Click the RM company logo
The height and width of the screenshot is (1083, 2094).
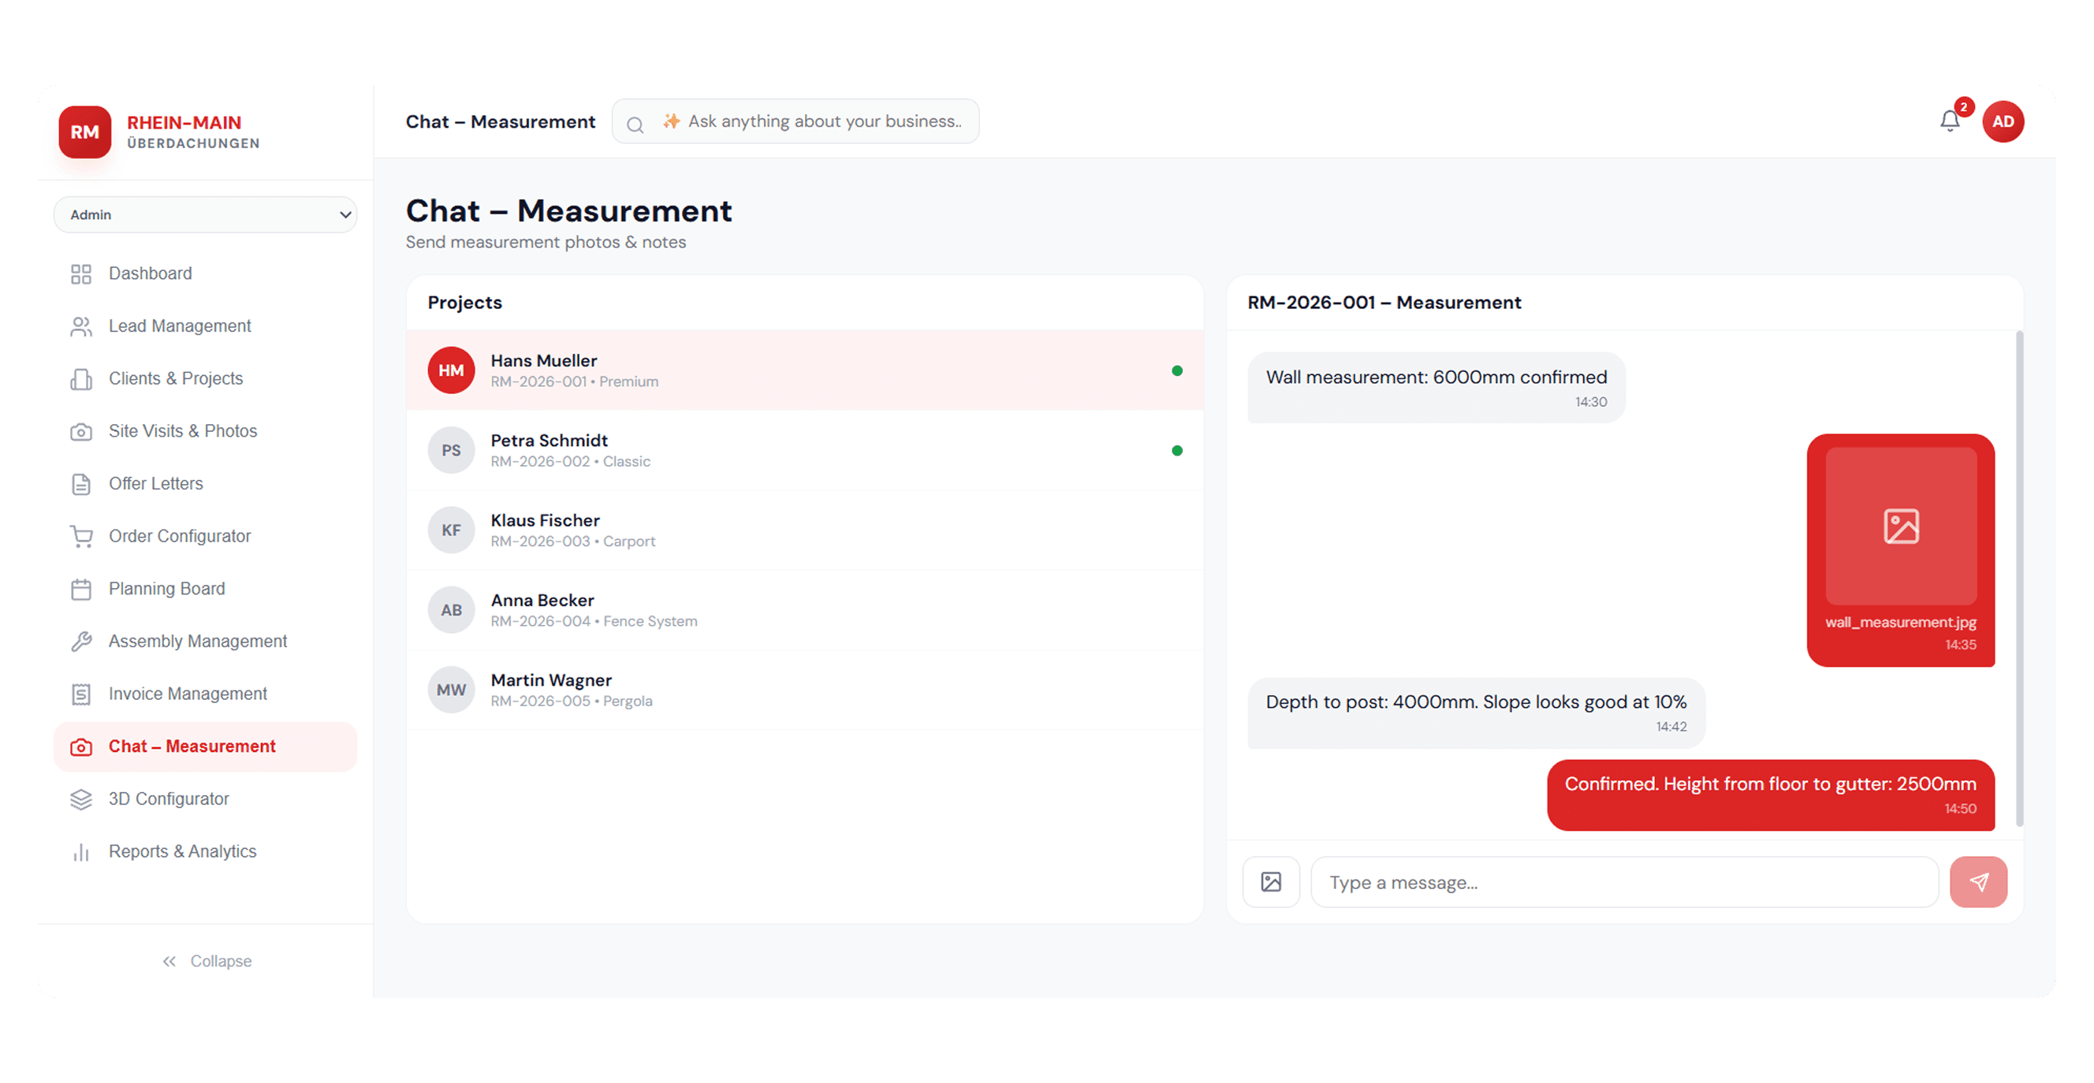(x=84, y=132)
